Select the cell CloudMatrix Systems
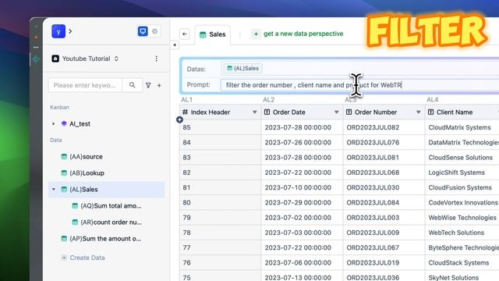499x281 pixels. pos(462,127)
